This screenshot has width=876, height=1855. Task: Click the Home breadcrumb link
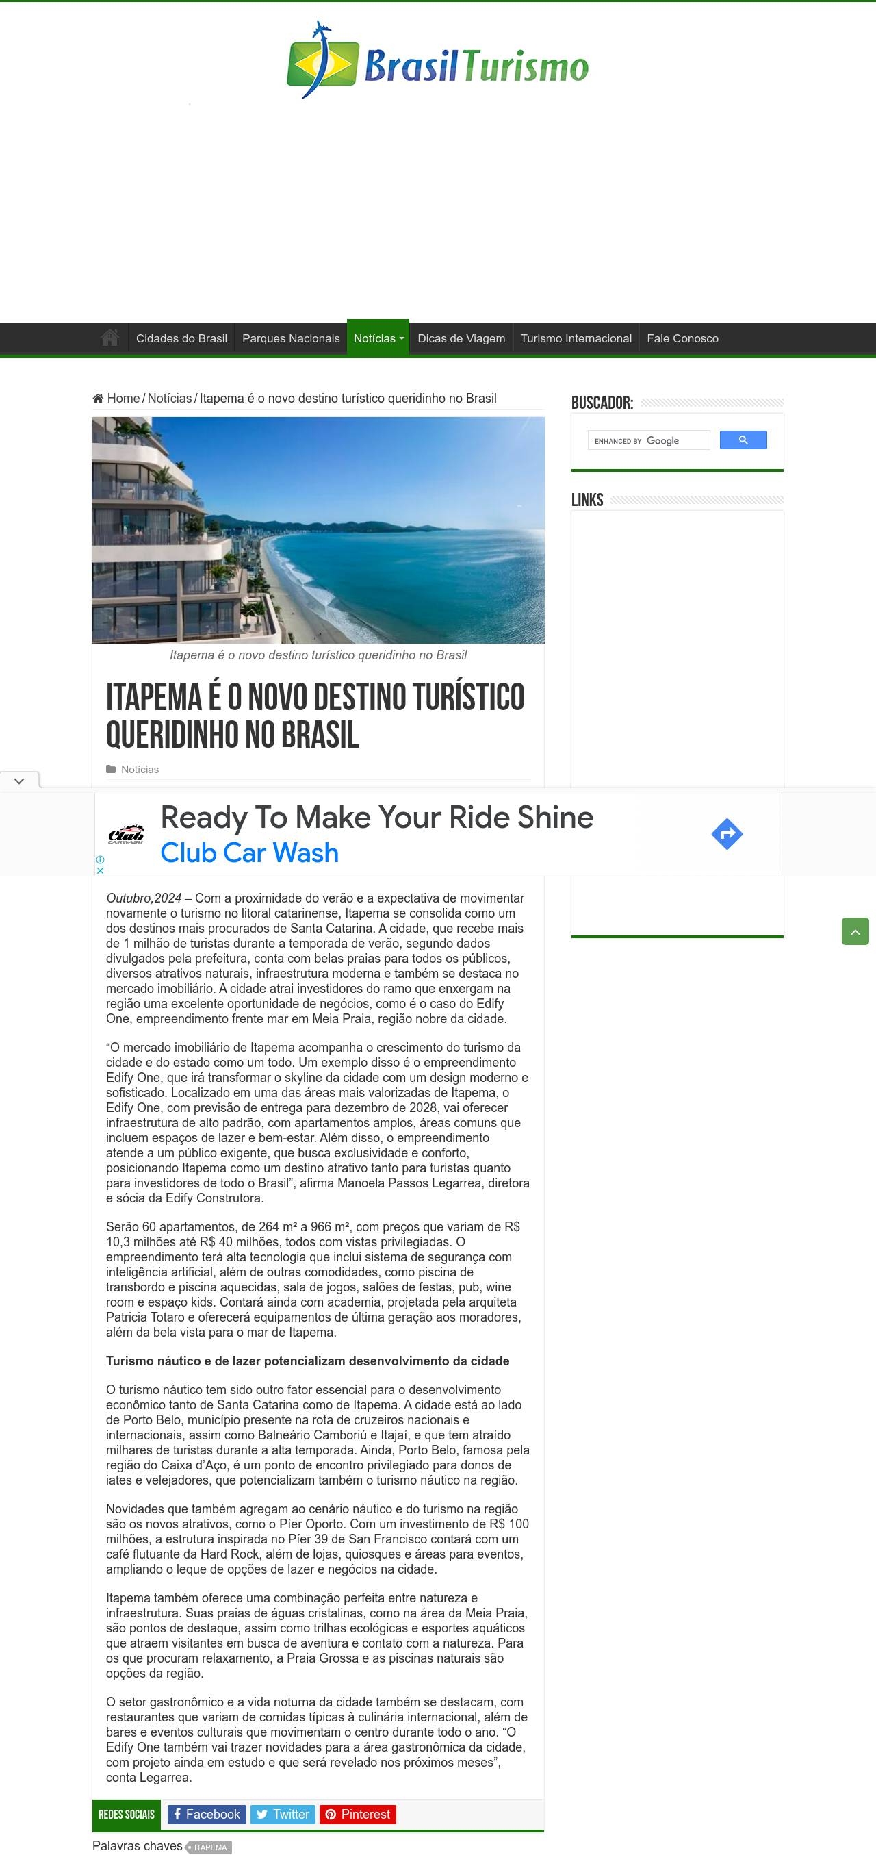tap(123, 399)
